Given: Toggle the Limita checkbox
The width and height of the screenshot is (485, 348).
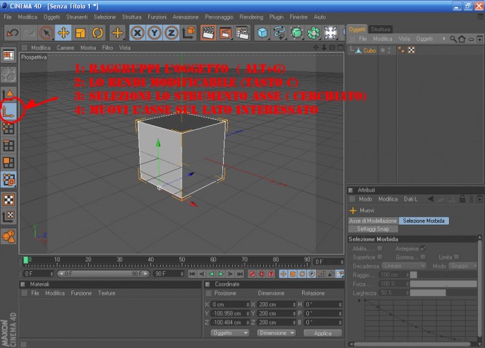Looking at the screenshot, I should tap(457, 257).
